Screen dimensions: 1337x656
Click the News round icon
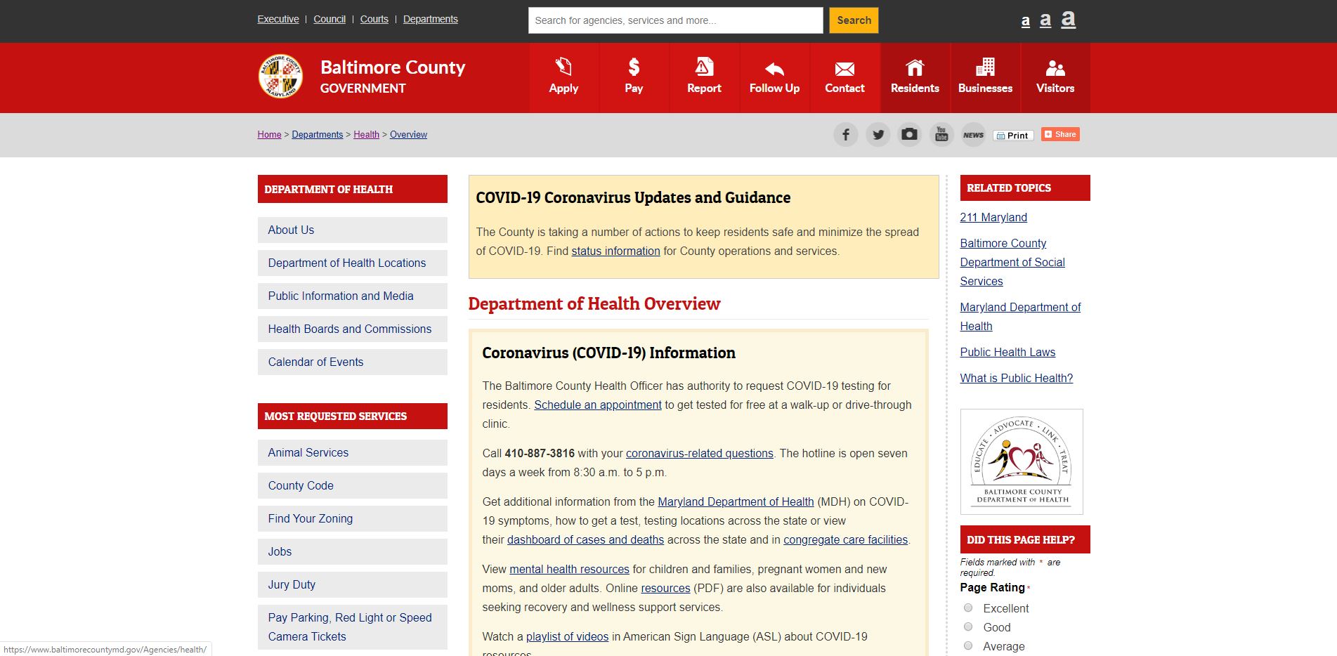tap(973, 134)
